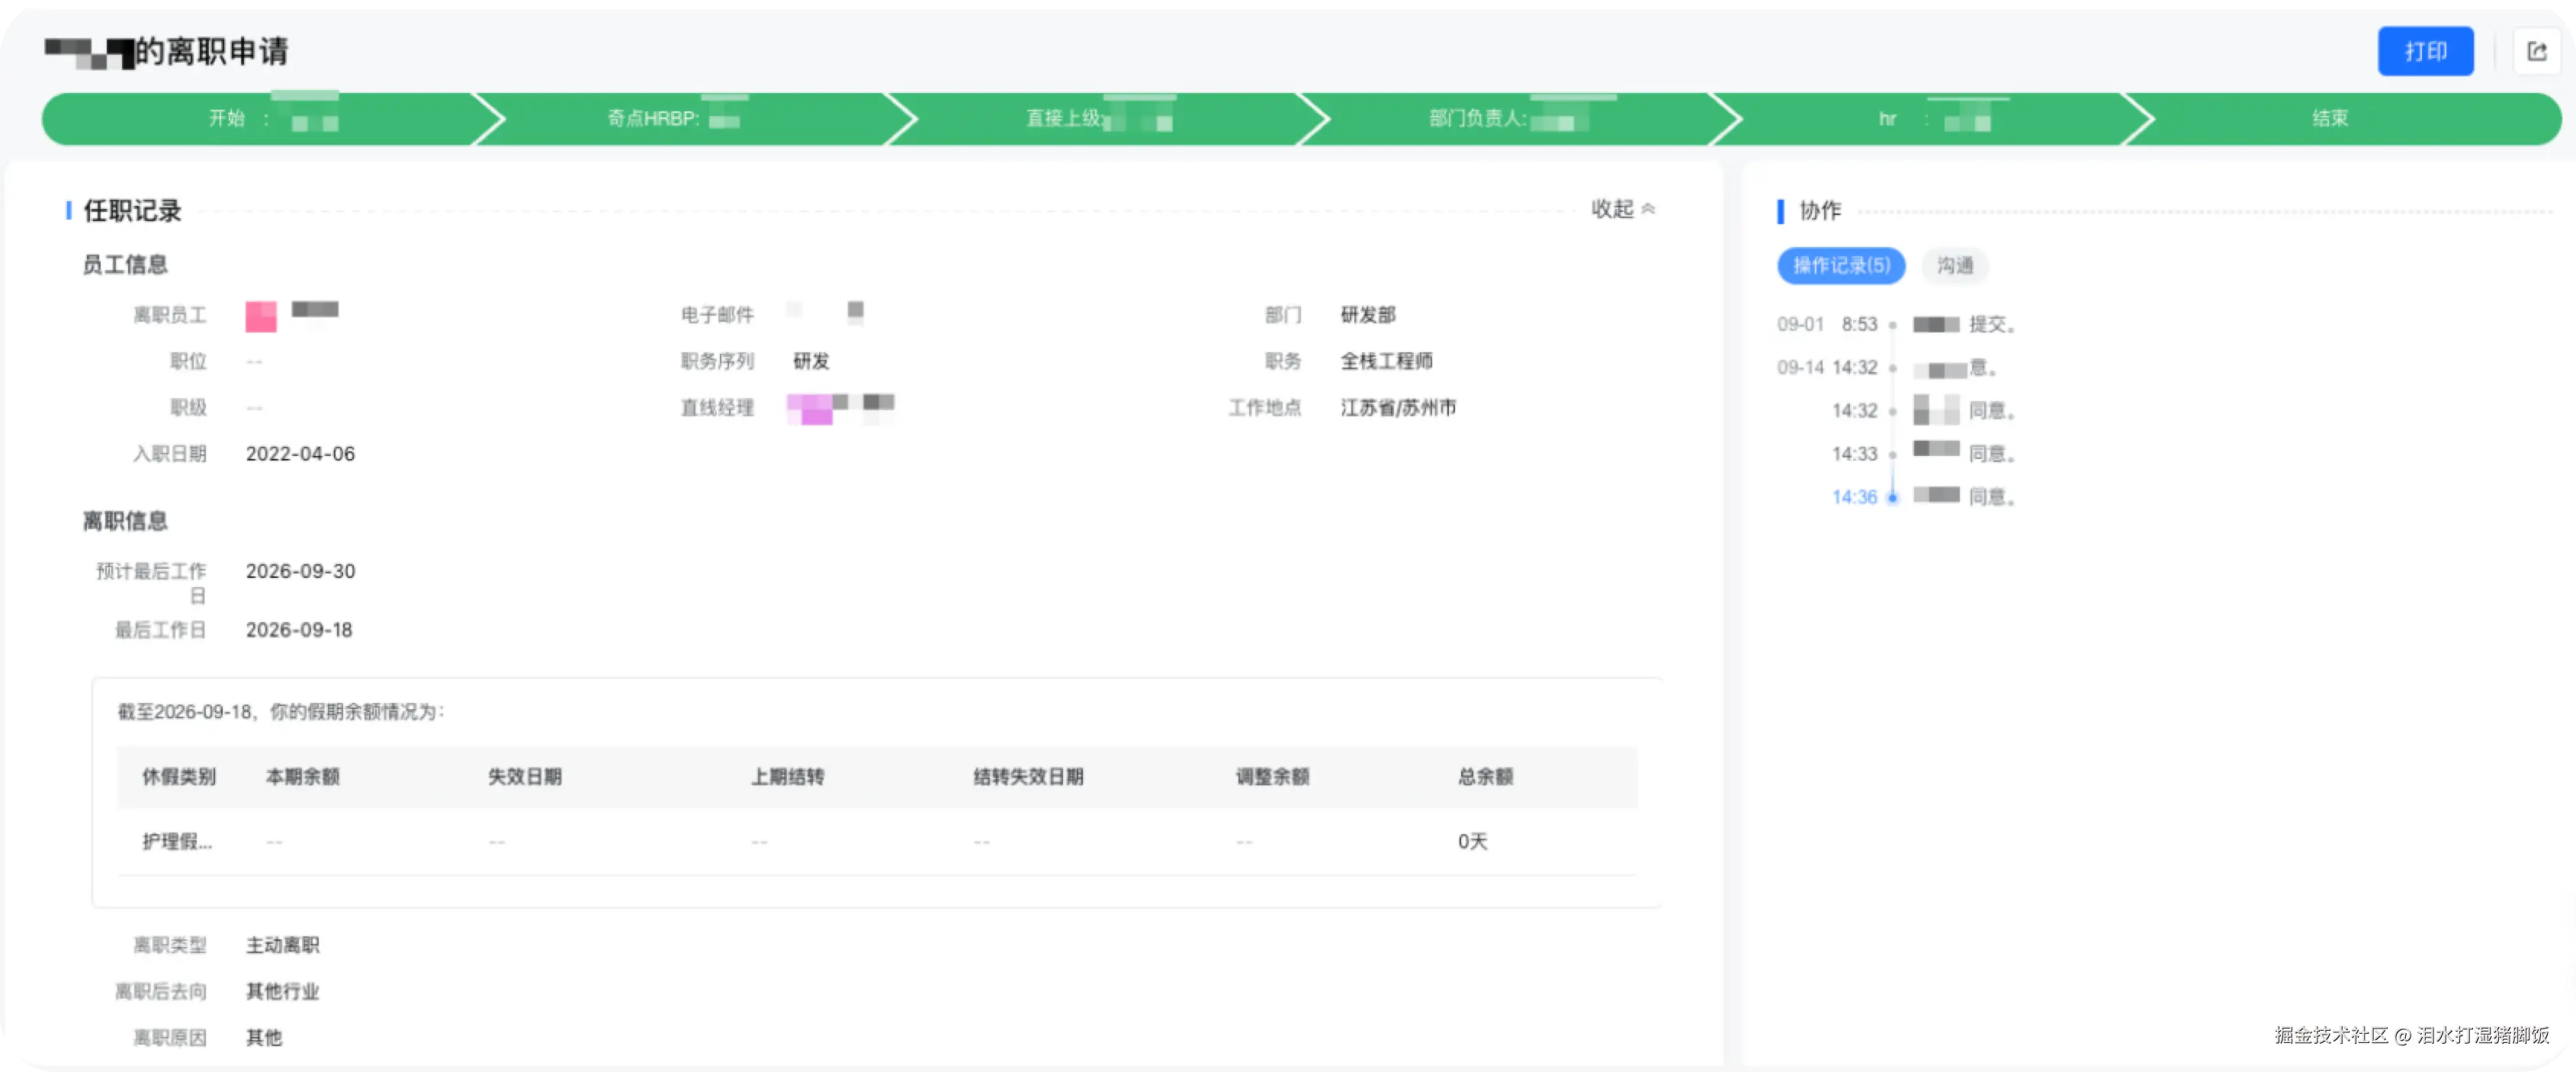Click the 上期结转 column header
The height and width of the screenshot is (1072, 2576).
click(x=787, y=777)
